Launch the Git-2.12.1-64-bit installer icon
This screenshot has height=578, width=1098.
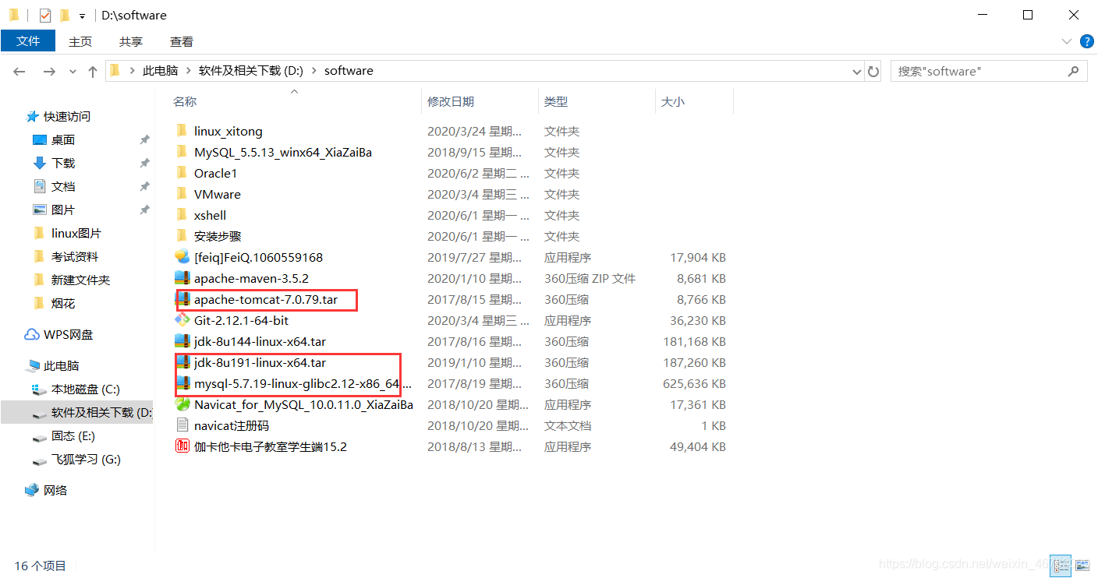pyautogui.click(x=240, y=320)
